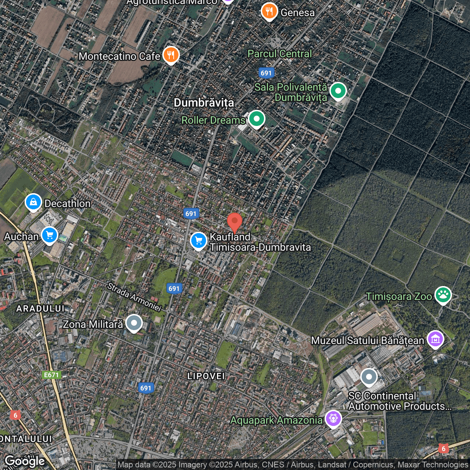Viewport: 470px width, 470px height.
Task: Click the Map data attribution text
Action: coord(293,465)
